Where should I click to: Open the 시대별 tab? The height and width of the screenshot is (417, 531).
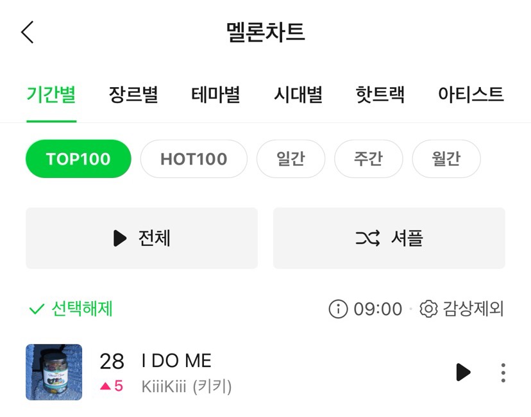(298, 95)
